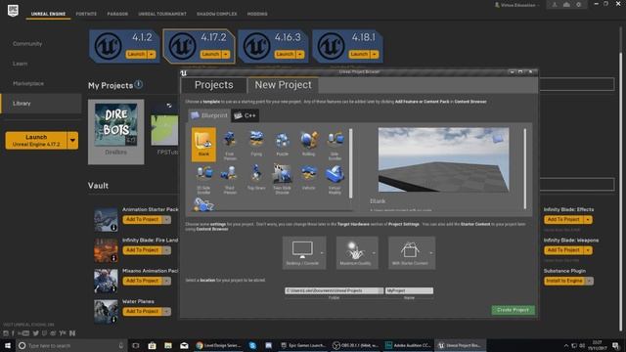Select the Blank project template
This screenshot has width=626, height=352.
203,145
